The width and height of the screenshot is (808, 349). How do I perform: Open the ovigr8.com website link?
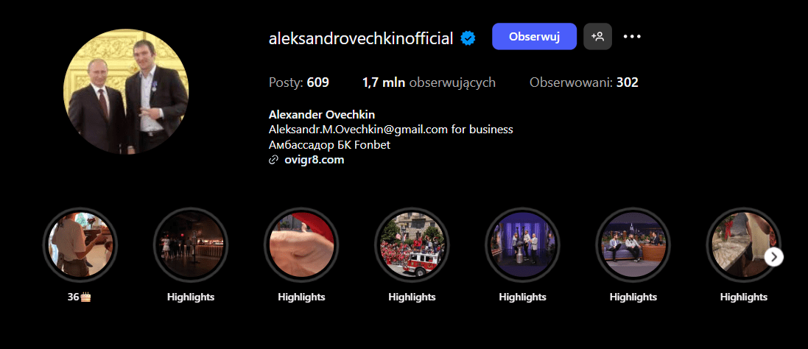pyautogui.click(x=314, y=160)
